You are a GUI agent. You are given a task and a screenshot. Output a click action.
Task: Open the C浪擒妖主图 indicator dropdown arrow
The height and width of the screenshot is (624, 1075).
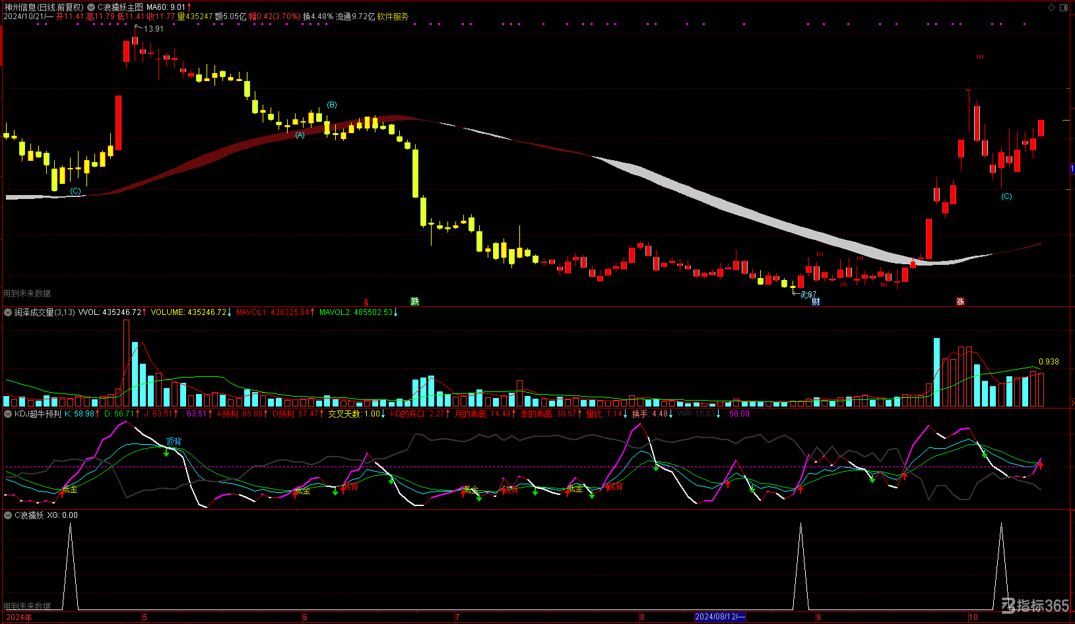(x=91, y=7)
